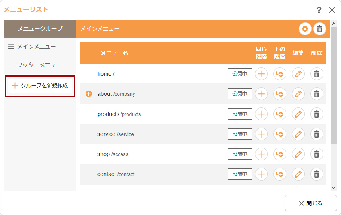The height and width of the screenshot is (215, 341).
Task: Click scrollbar up arrow
Action: pos(333,24)
